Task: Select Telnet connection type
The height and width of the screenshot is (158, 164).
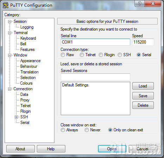Action: click(x=82, y=55)
